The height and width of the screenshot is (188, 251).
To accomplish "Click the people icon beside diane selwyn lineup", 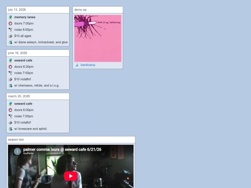I will (10, 42).
